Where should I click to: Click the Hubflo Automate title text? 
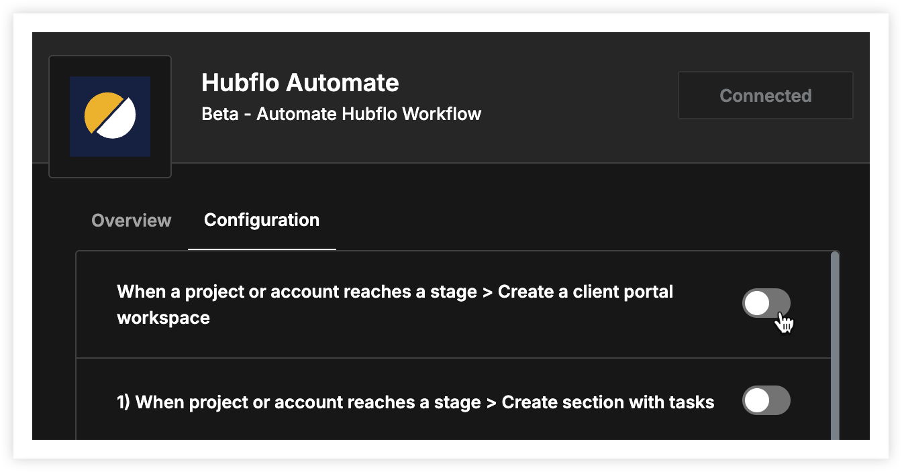300,83
